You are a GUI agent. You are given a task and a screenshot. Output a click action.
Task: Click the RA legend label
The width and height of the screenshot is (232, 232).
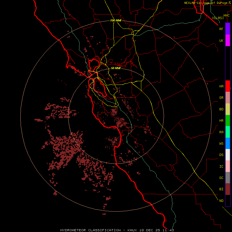pos(221,132)
